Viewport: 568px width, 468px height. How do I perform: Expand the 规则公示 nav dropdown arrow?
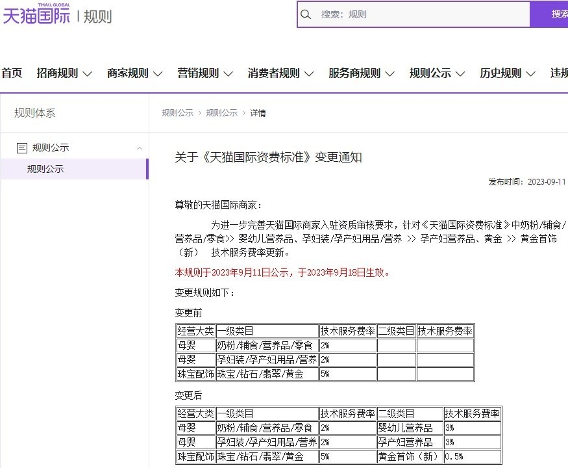(x=460, y=74)
